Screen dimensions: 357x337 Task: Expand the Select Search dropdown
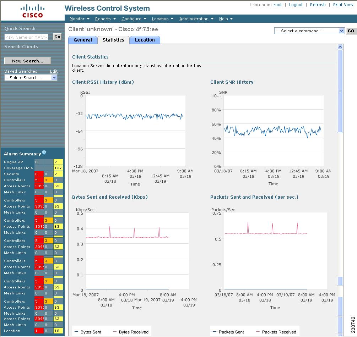tap(31, 78)
